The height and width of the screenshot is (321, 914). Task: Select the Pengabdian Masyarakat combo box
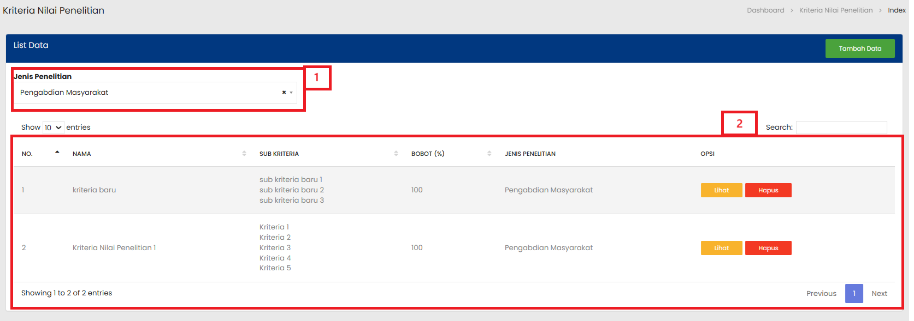(148, 93)
